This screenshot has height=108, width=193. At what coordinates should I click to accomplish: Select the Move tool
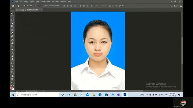pos(12,13)
